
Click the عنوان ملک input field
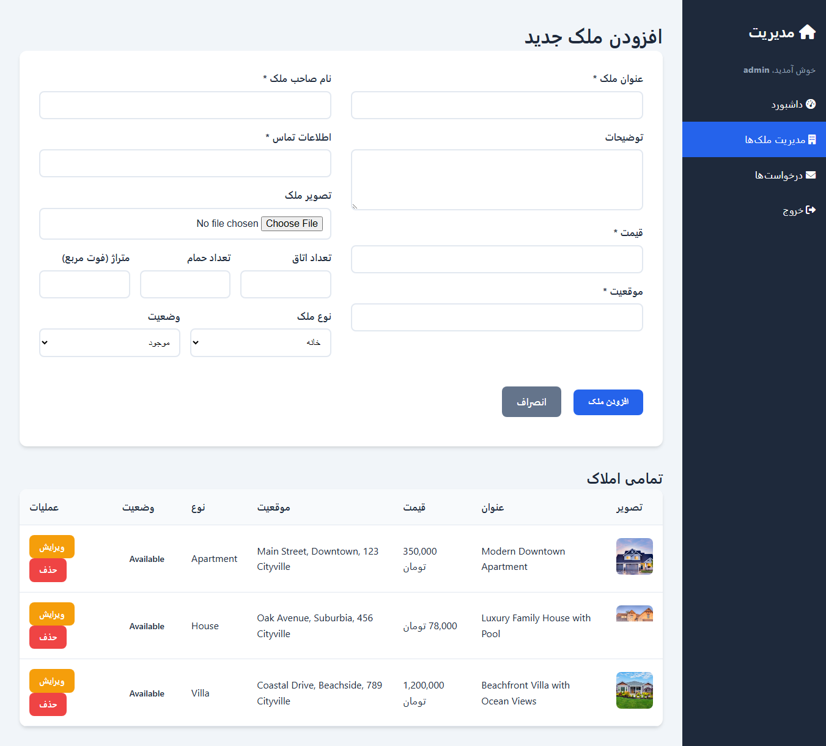tap(496, 105)
